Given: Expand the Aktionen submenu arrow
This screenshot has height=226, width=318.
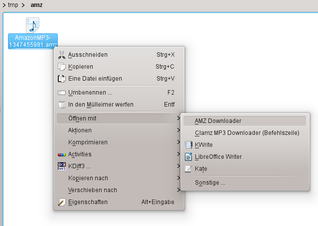Looking at the screenshot, I should (x=178, y=130).
